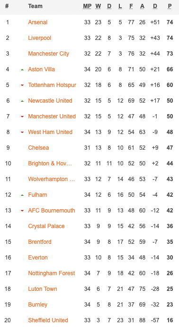
Task: Open the Chelsea team link
Action: click(38, 148)
